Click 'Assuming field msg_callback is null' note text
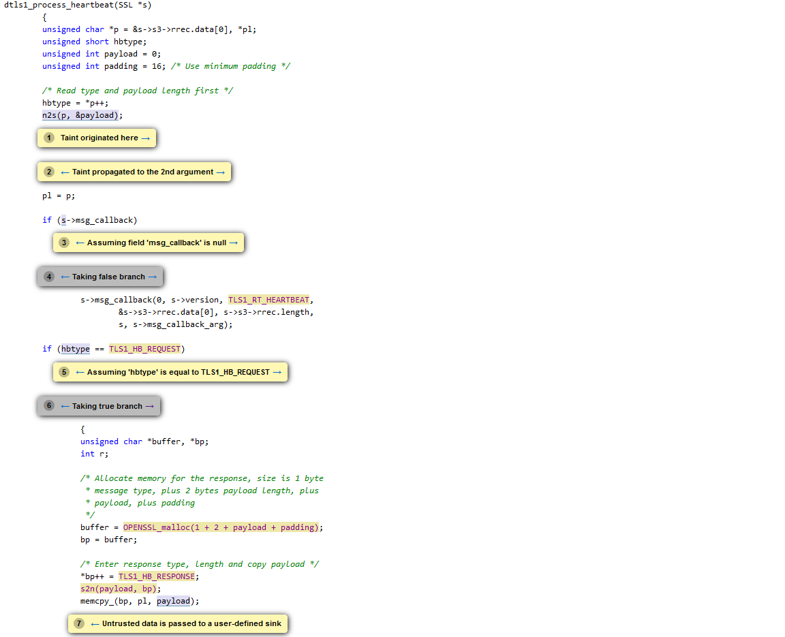The height and width of the screenshot is (637, 785). [157, 243]
